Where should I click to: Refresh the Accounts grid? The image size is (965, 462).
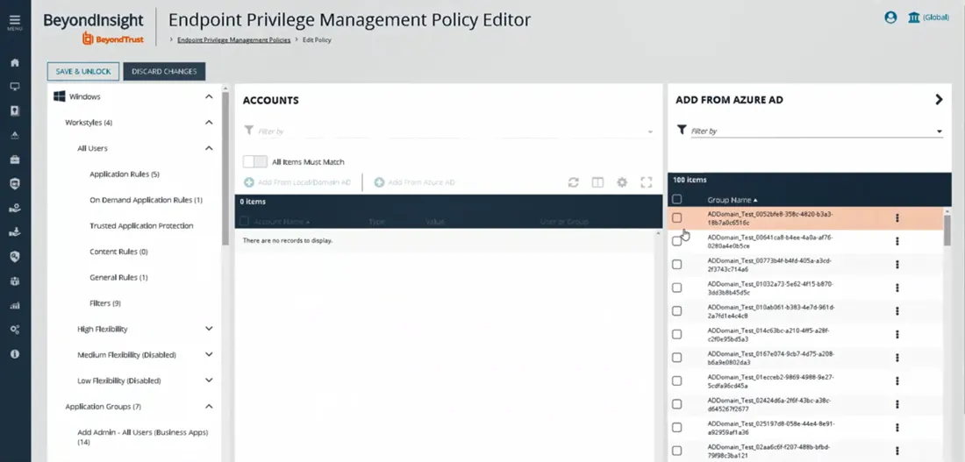(574, 182)
